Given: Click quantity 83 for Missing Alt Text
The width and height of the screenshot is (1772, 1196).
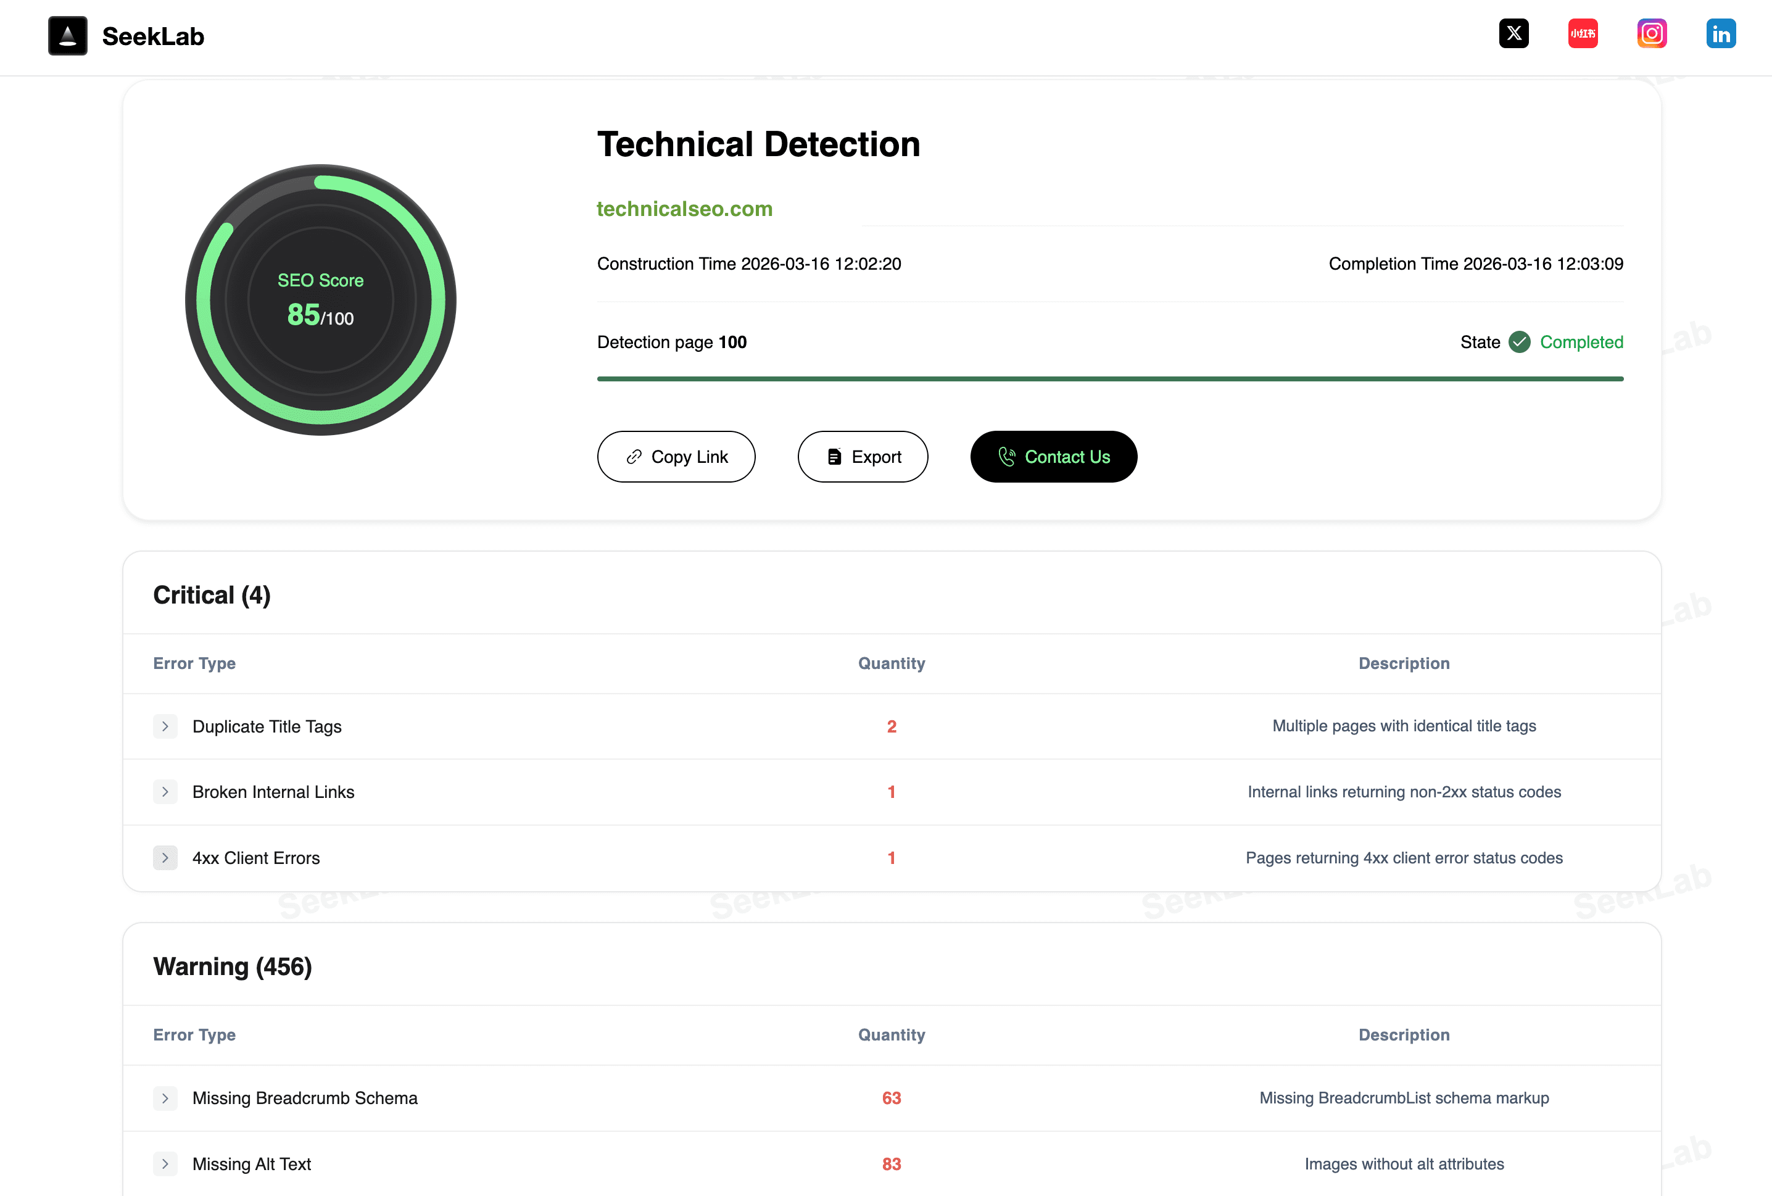Looking at the screenshot, I should coord(892,1164).
